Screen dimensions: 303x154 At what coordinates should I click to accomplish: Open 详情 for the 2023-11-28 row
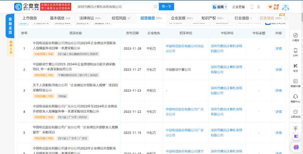pyautogui.click(x=279, y=49)
